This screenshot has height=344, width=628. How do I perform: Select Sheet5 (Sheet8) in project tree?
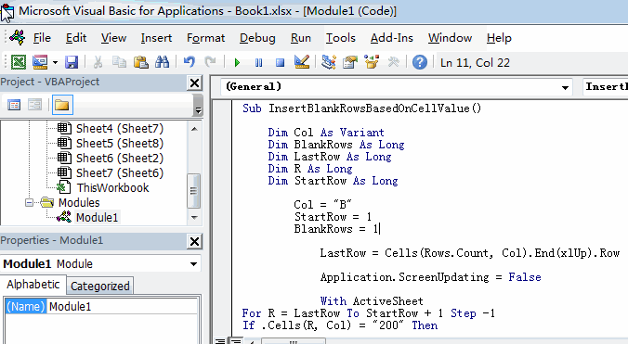tap(120, 144)
